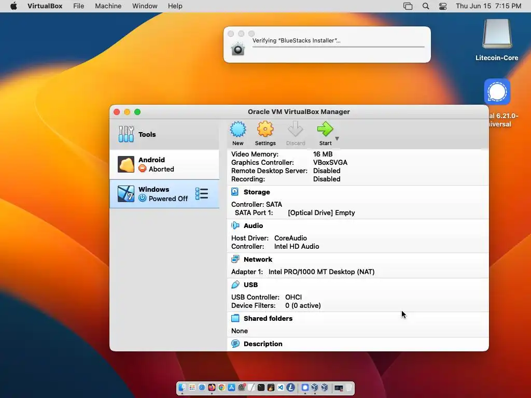Click the camera icon in verifying dialog
531x398 pixels.
pyautogui.click(x=237, y=49)
